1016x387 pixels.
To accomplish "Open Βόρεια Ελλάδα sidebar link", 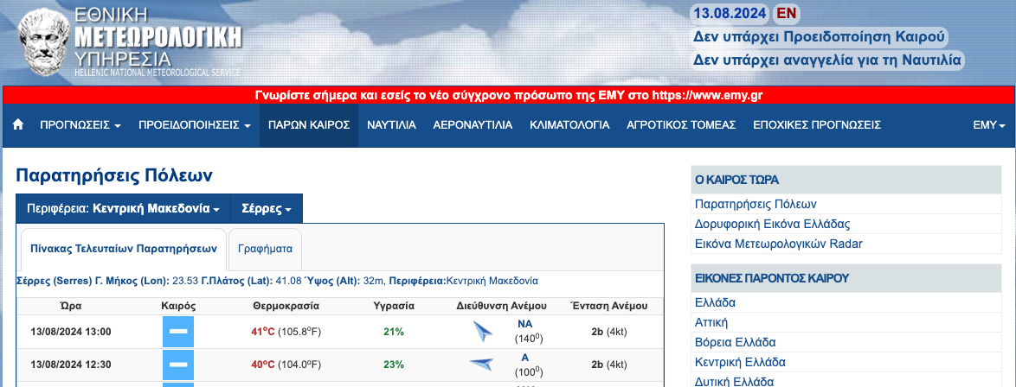I will [735, 342].
